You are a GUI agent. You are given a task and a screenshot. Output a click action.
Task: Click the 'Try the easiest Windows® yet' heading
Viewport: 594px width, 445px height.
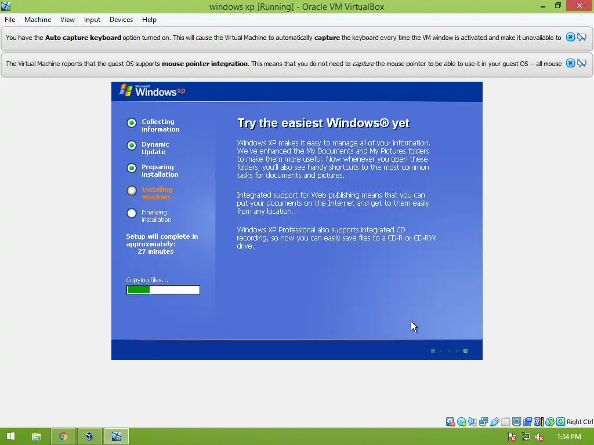(323, 123)
